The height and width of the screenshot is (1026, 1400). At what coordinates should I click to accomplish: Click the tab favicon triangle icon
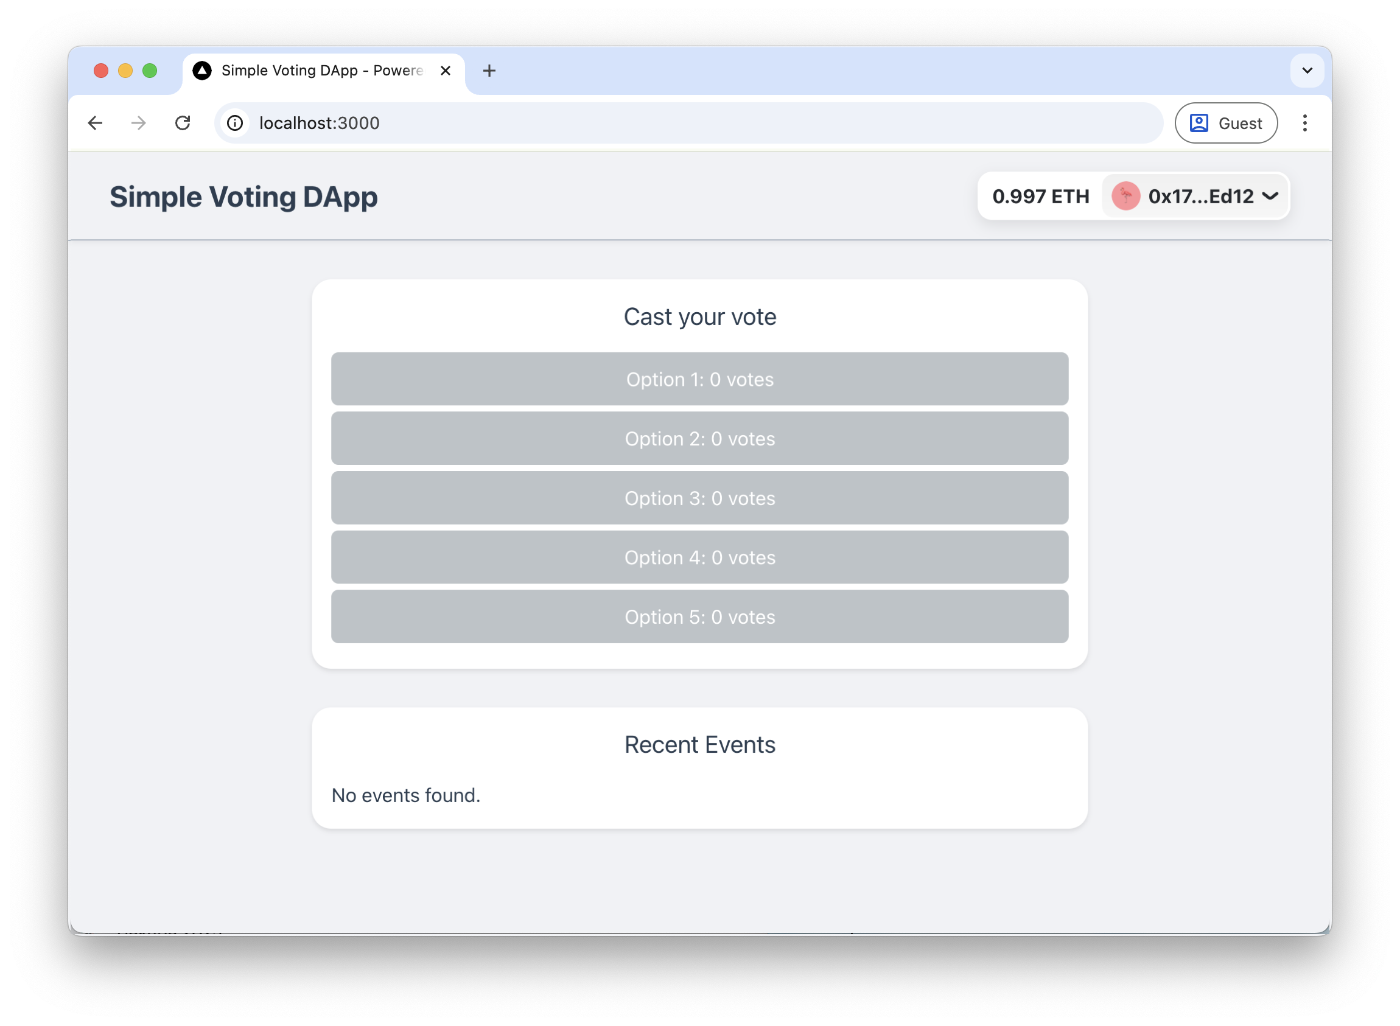(x=202, y=71)
